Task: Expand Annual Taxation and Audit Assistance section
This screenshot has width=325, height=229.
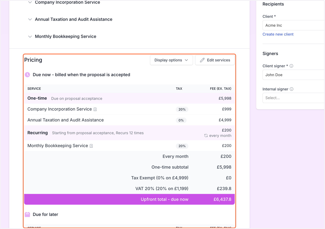Action: pos(30,20)
